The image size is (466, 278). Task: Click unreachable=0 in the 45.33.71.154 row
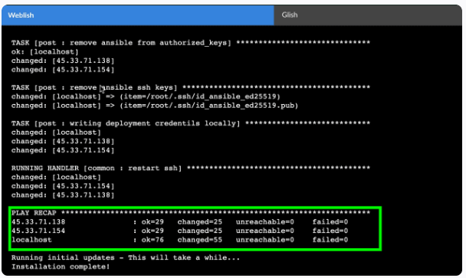264,231
